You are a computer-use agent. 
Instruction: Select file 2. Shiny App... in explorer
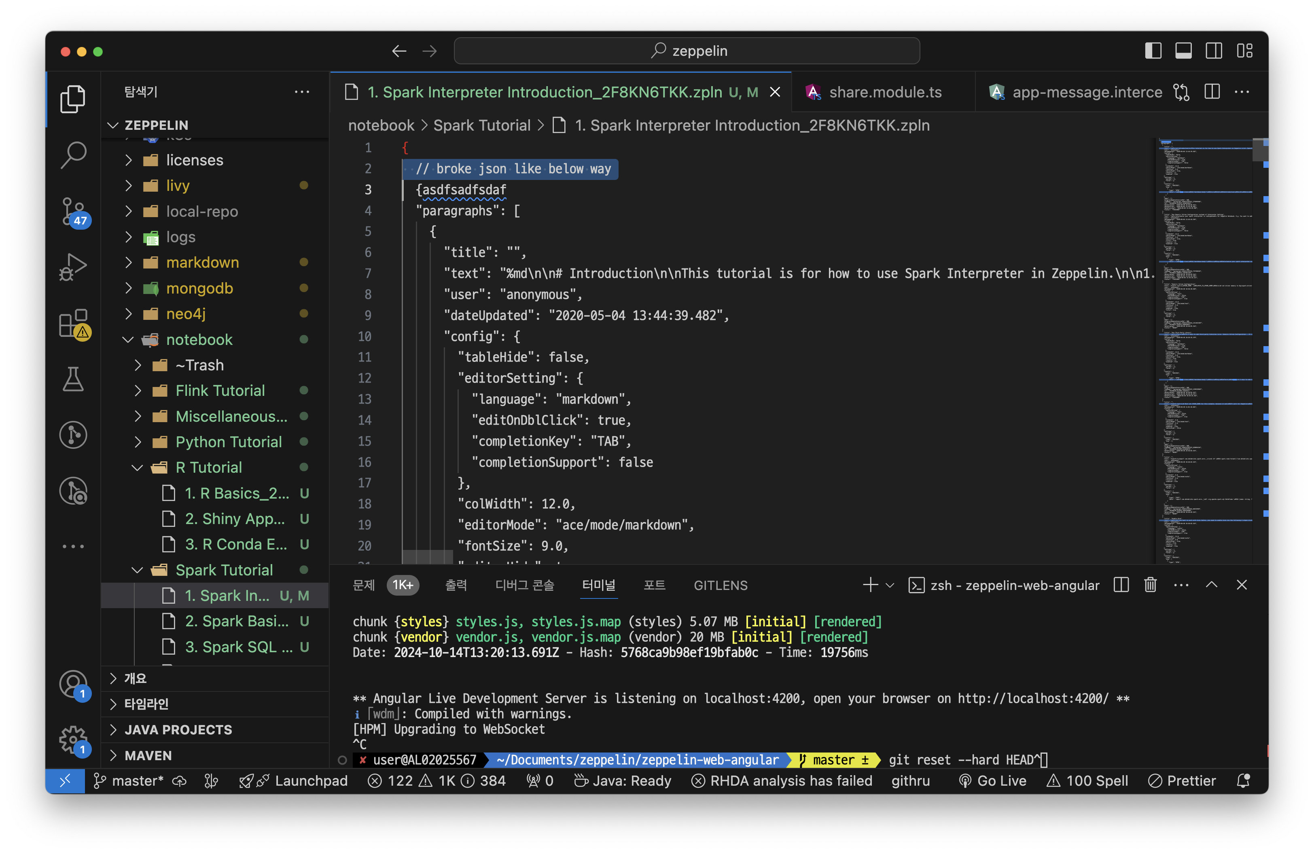pos(215,518)
